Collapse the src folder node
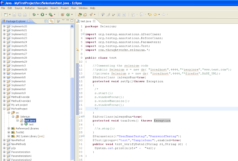 9,113
